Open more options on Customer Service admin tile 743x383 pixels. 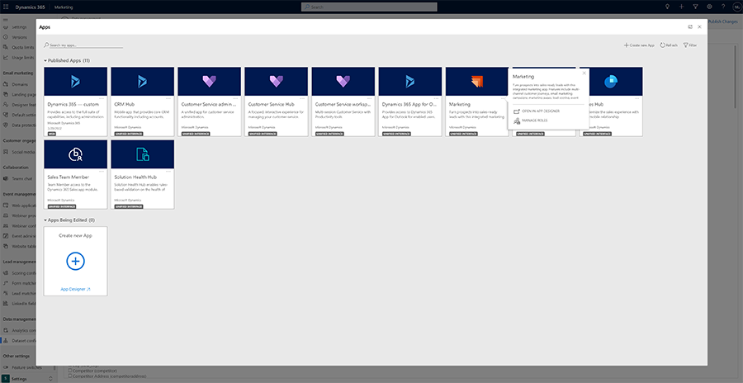click(x=235, y=98)
